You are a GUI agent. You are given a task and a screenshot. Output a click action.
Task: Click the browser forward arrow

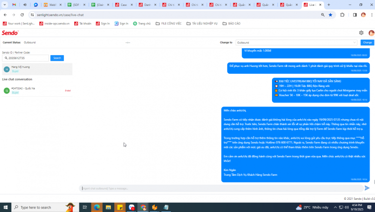click(14, 15)
